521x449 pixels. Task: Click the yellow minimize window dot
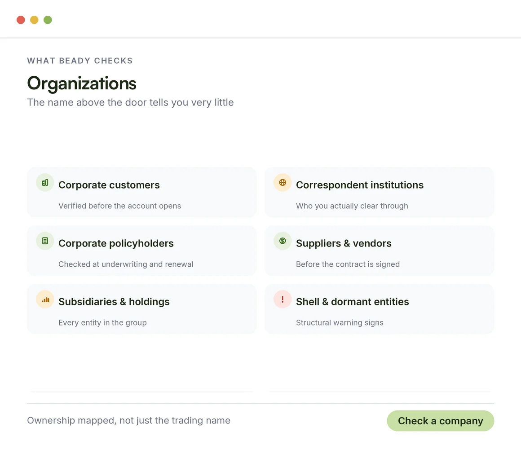[x=34, y=20]
